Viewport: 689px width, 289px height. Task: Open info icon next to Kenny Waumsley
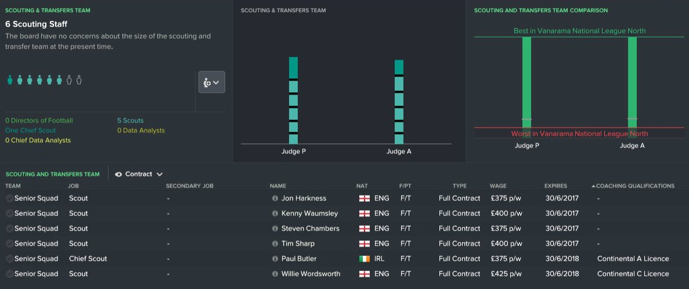coord(275,214)
